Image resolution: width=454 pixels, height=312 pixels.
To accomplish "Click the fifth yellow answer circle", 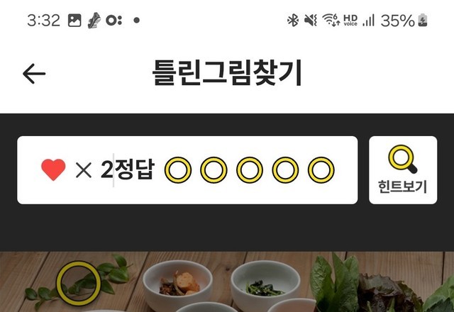I will click(x=321, y=170).
